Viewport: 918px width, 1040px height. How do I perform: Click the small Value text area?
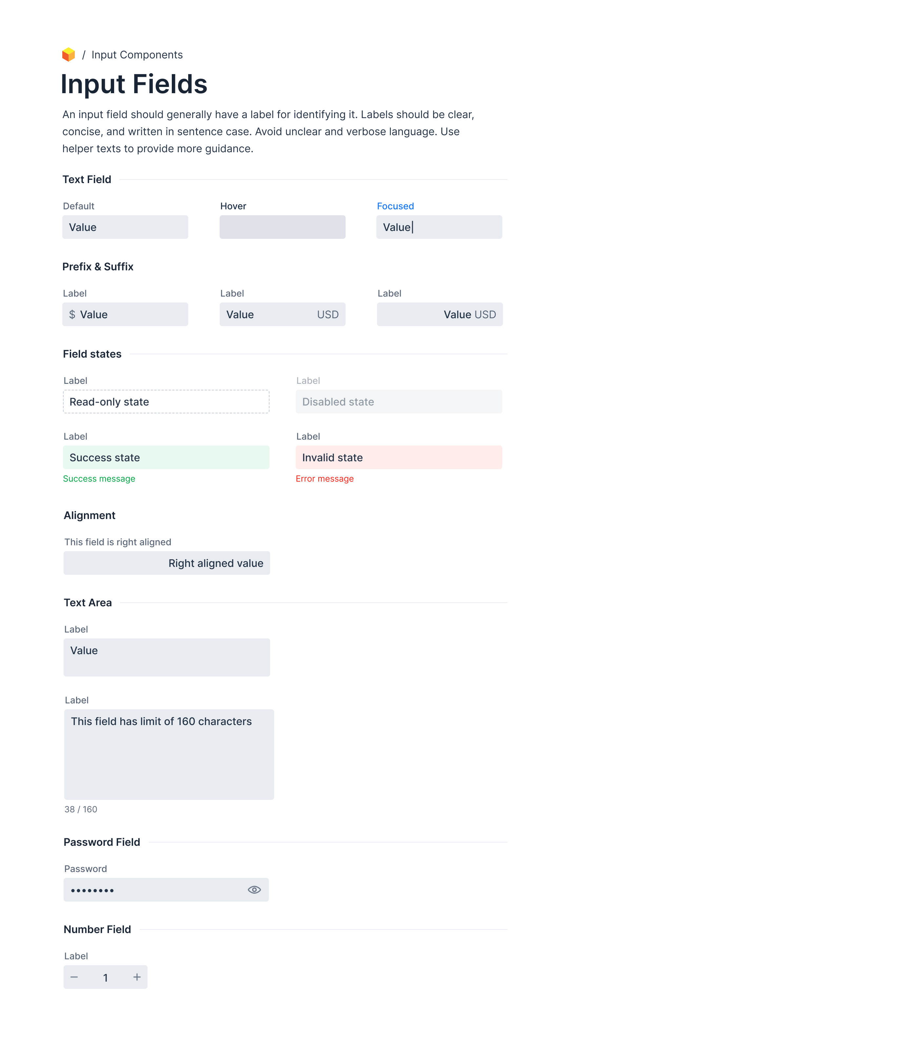pos(166,657)
